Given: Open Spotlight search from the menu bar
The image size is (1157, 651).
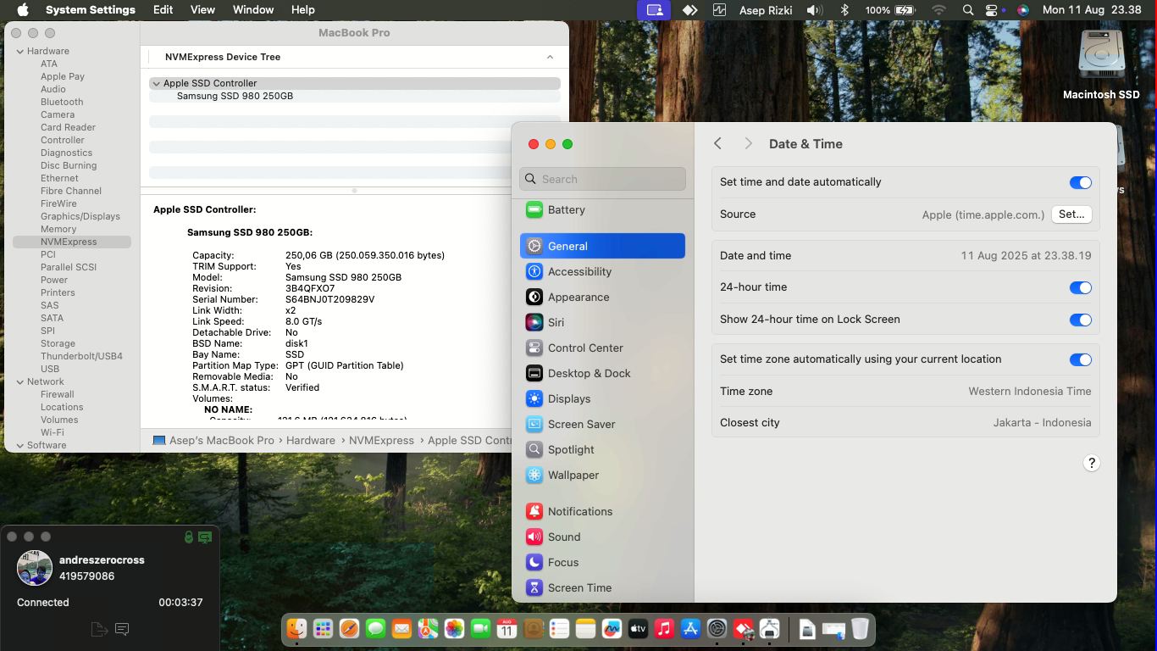Looking at the screenshot, I should tap(967, 10).
